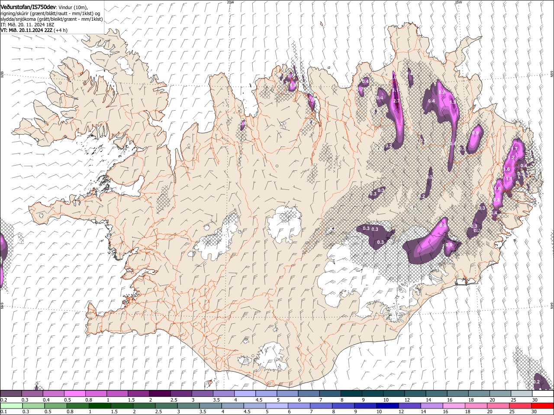
Task: Click the Veðurstofan/IS750dev title text
Action: (28, 7)
